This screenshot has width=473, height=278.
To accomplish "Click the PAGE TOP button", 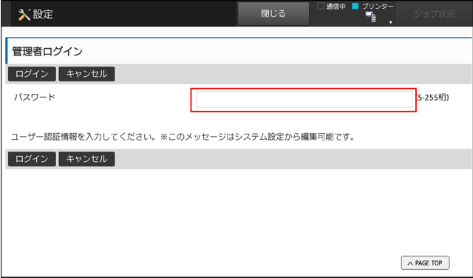I will [426, 263].
